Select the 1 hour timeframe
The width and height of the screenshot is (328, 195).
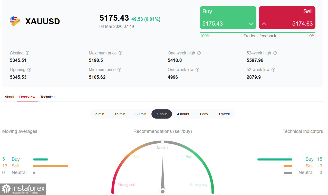tap(162, 114)
